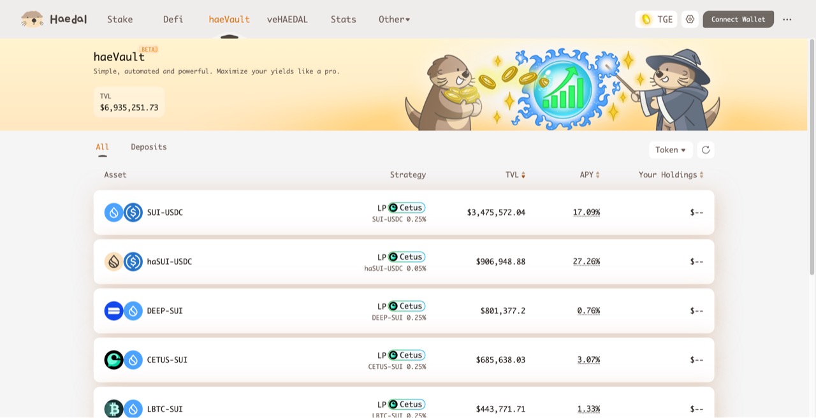Image resolution: width=816 pixels, height=418 pixels.
Task: Click the CETUS-SUI 0.25% pool label
Action: click(397, 366)
